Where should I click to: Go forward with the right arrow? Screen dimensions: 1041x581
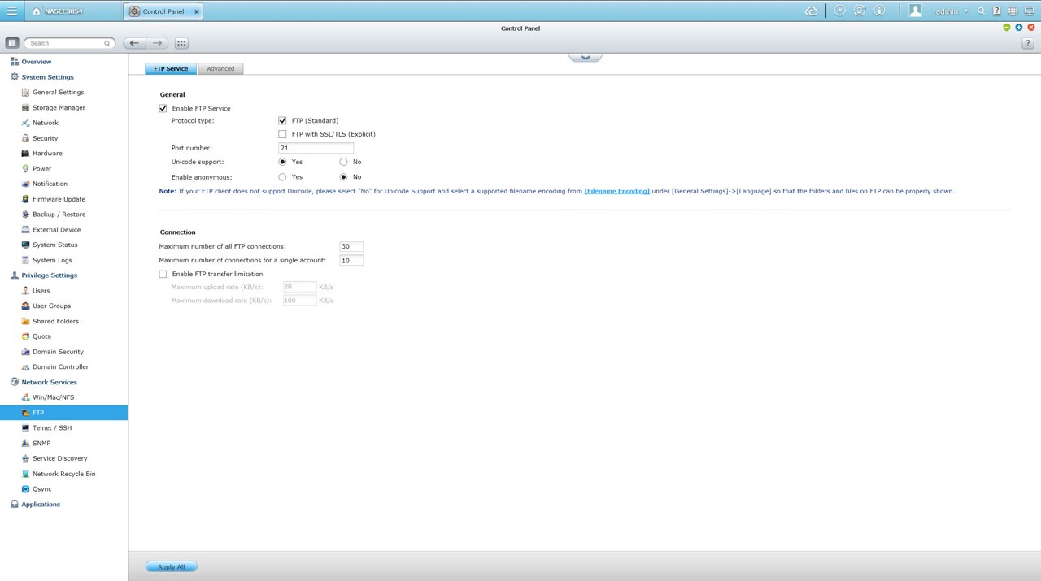coord(158,43)
